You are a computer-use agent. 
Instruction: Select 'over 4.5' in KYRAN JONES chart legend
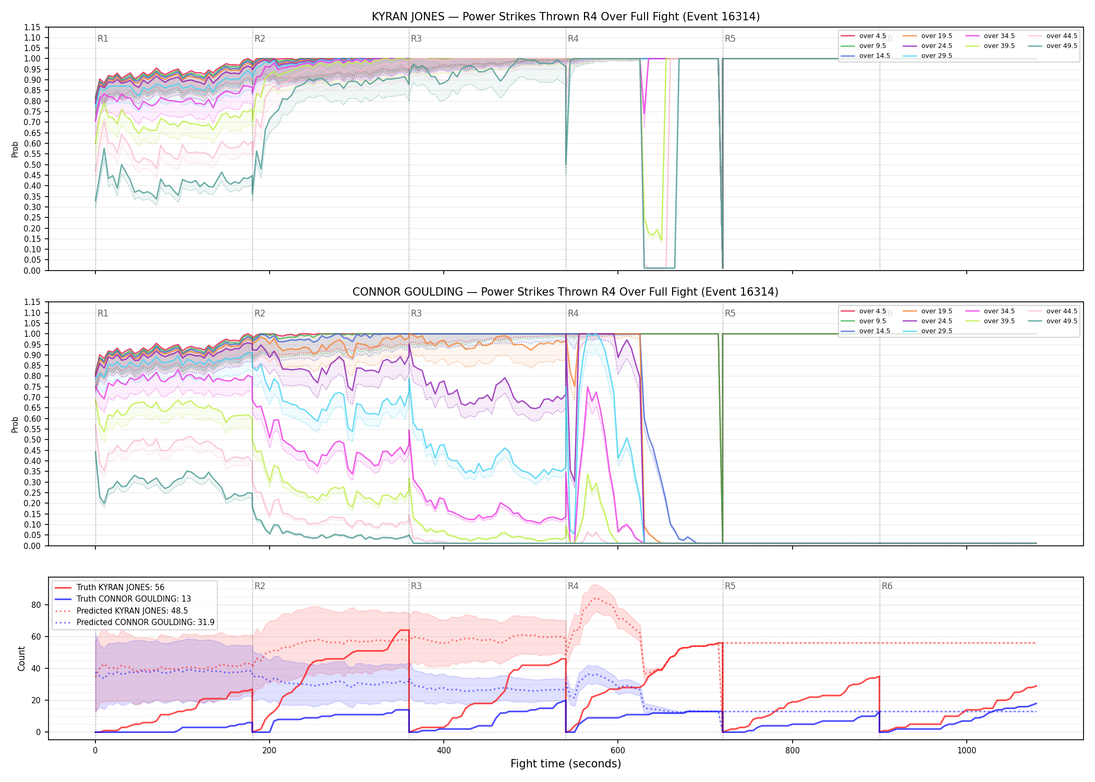[863, 36]
